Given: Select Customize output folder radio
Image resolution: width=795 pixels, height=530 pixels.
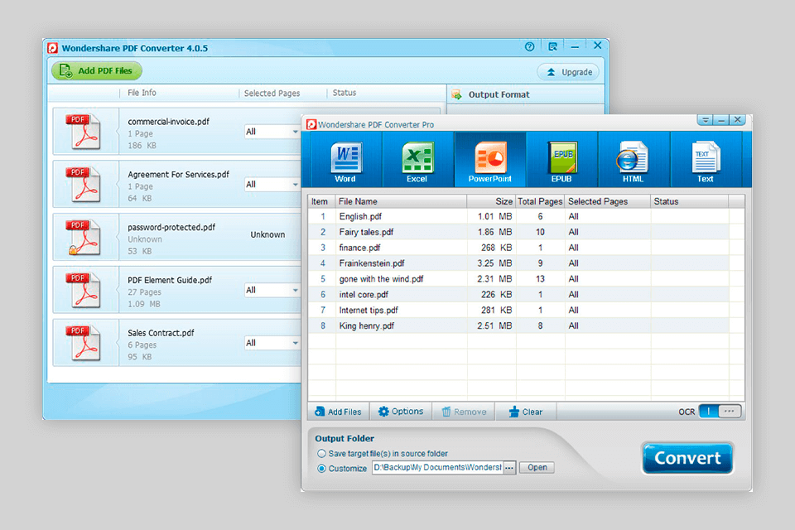Looking at the screenshot, I should [321, 468].
